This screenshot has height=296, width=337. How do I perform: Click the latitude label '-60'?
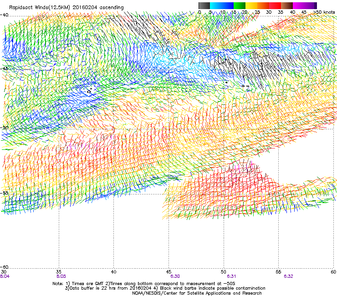pos(4,267)
